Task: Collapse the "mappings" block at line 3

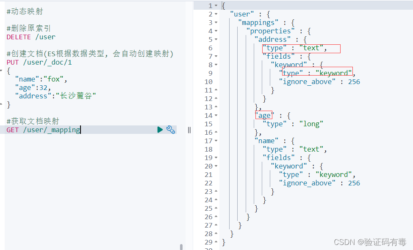Action: coord(216,22)
